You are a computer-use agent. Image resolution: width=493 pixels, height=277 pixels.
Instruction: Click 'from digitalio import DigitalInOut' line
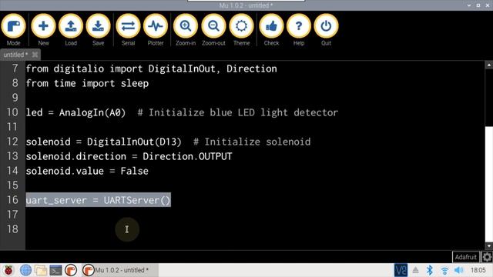pyautogui.click(x=151, y=68)
